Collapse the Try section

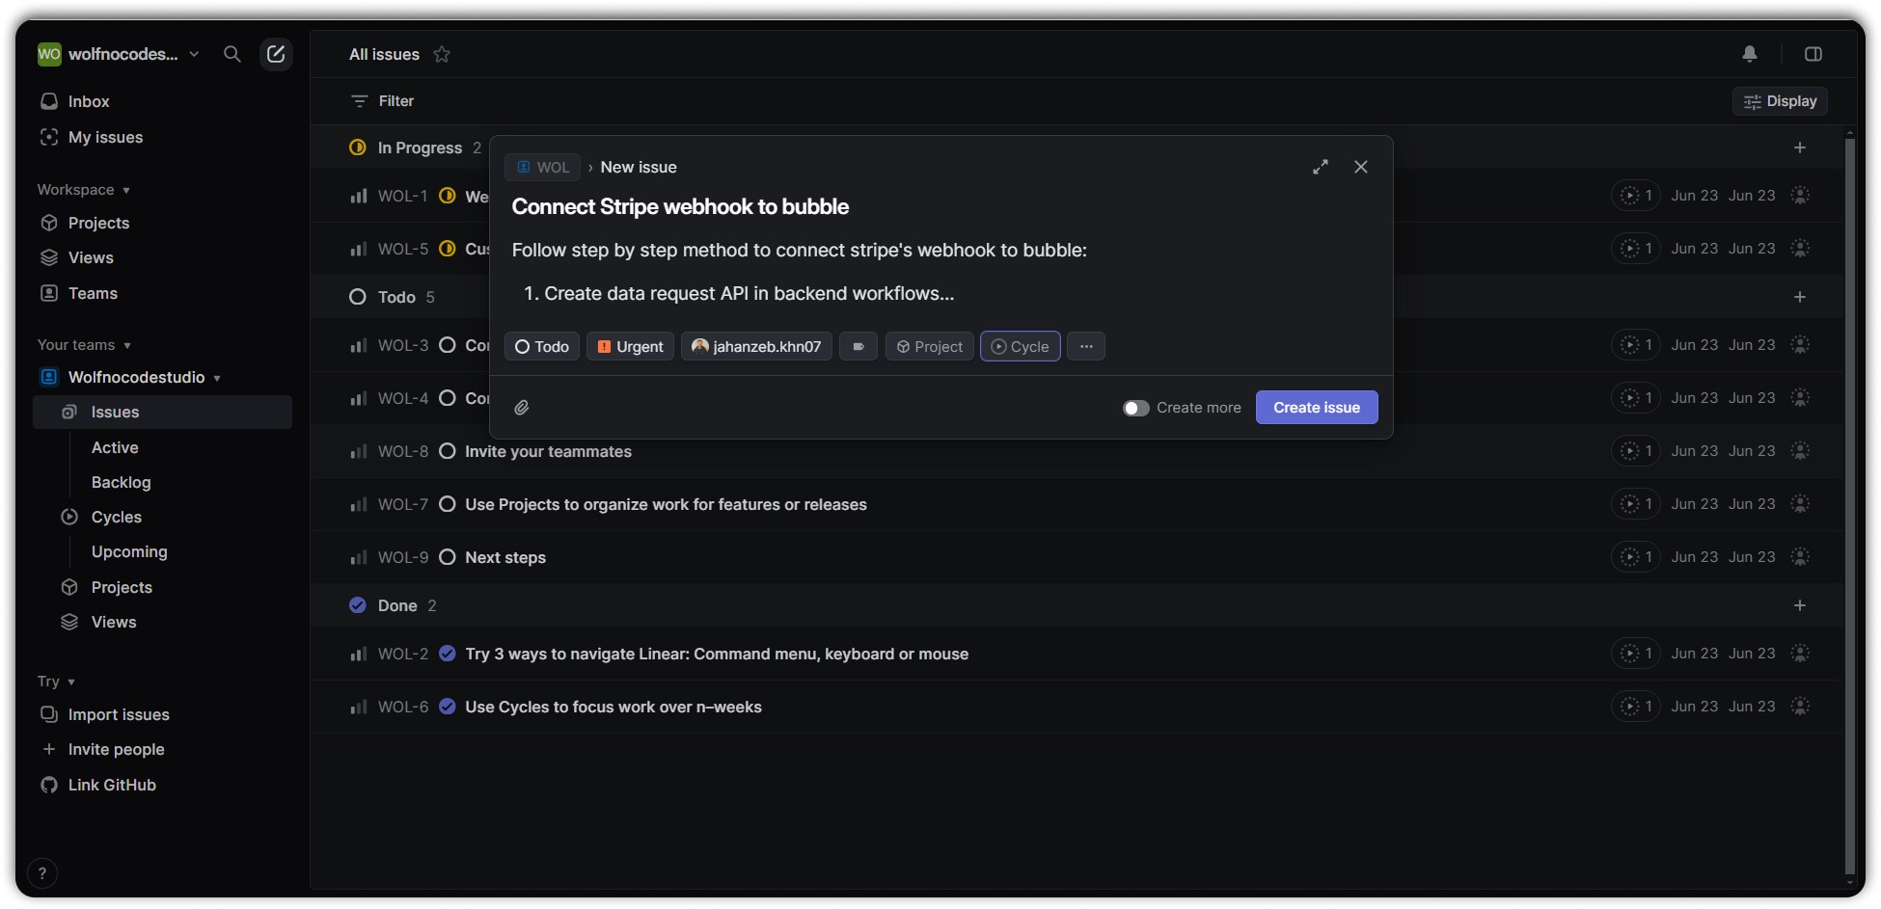click(56, 682)
